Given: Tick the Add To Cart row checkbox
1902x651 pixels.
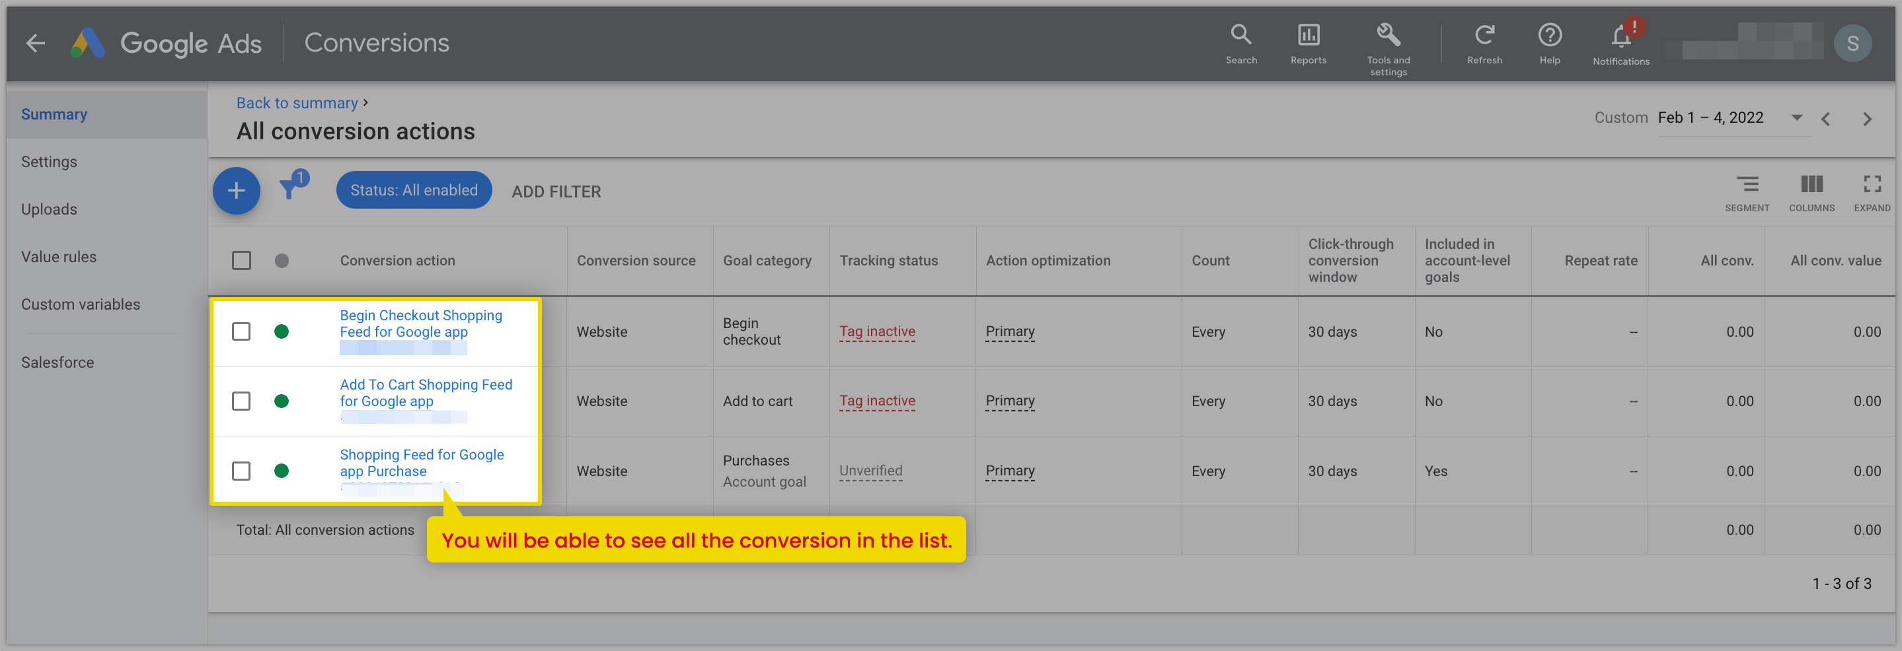Looking at the screenshot, I should [241, 401].
